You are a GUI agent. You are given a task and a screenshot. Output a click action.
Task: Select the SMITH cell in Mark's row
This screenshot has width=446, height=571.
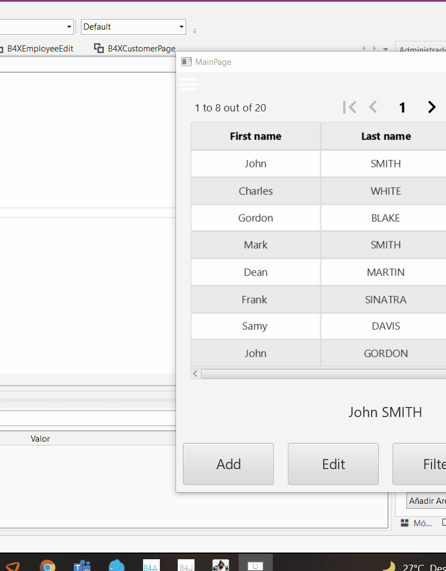384,245
